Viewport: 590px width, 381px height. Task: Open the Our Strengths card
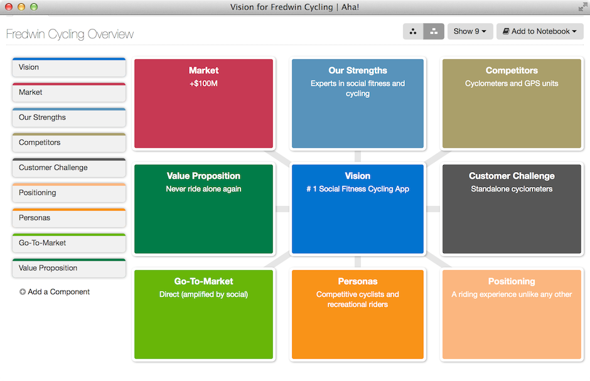coord(357,104)
